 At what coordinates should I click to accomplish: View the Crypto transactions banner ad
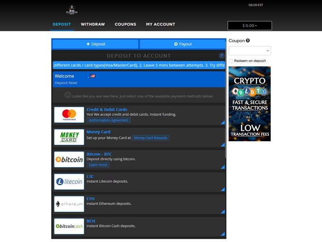[250, 104]
